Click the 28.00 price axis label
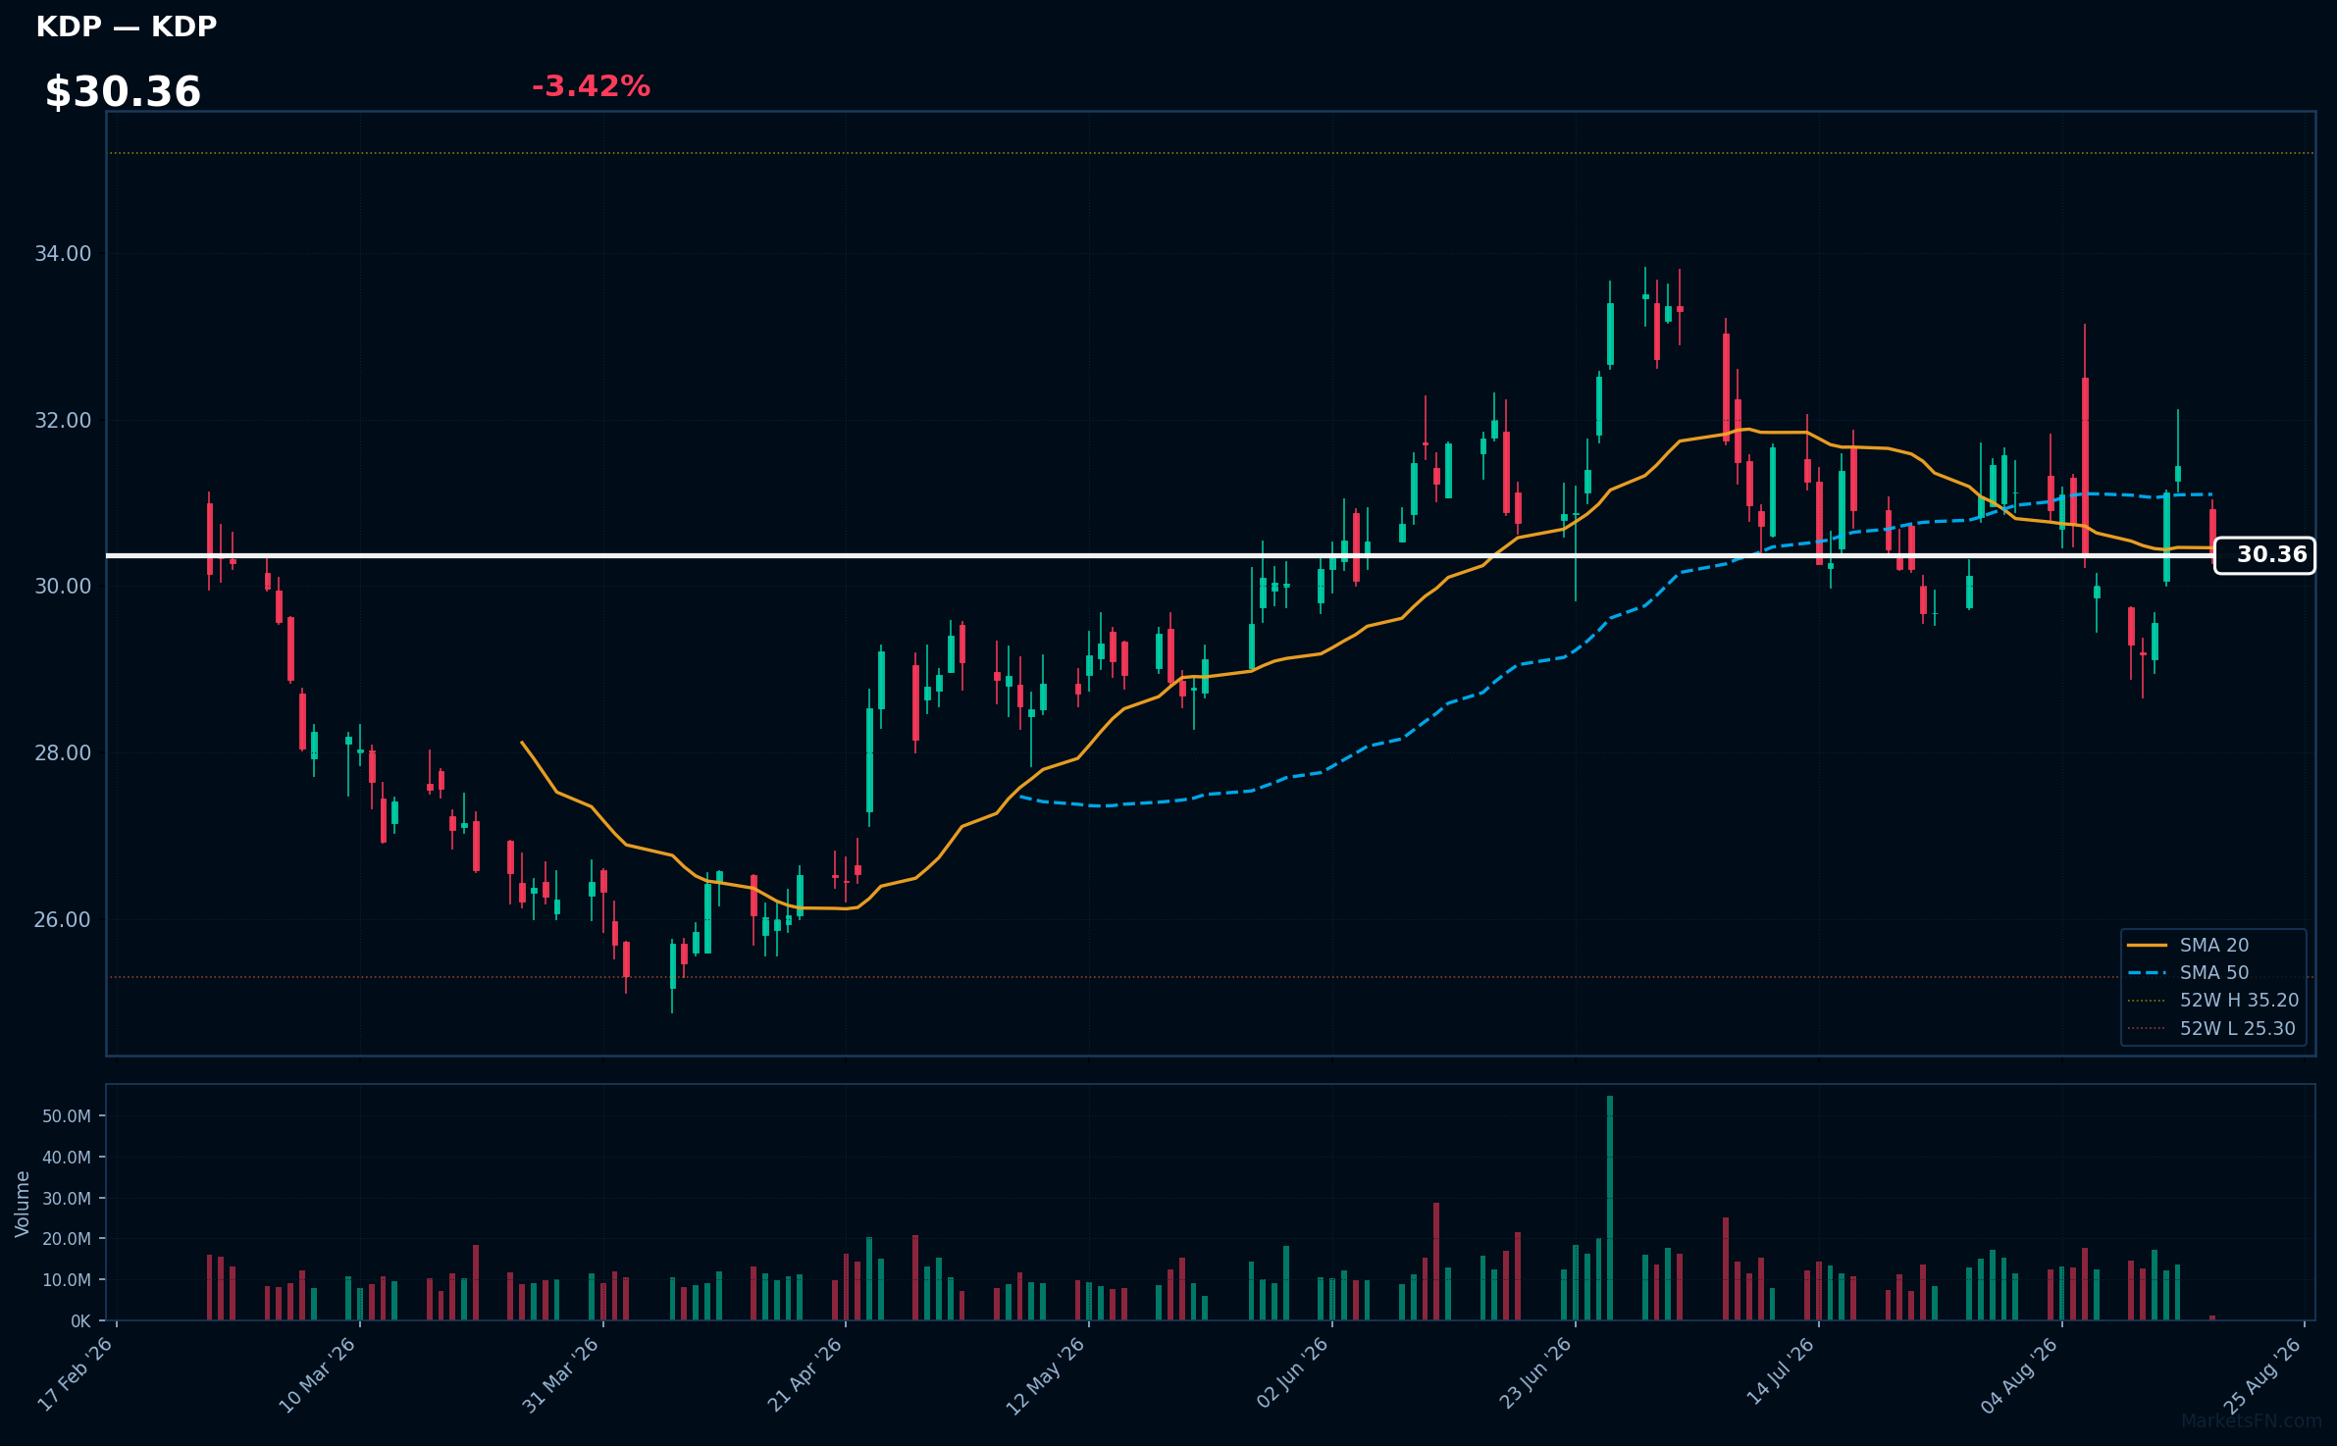Viewport: 2337px width, 1446px height. coord(63,753)
